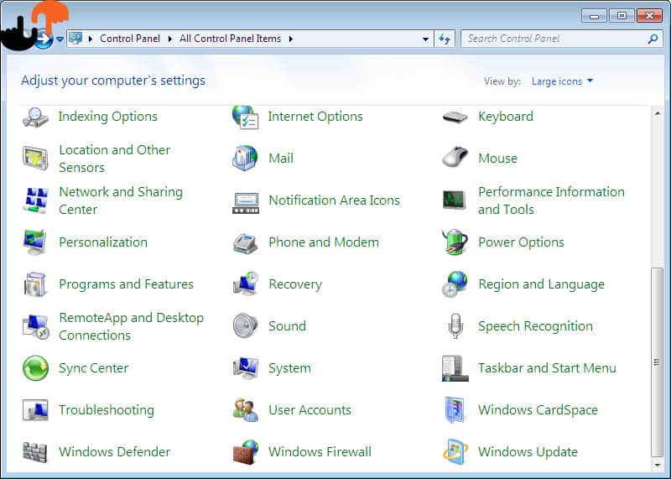Click the Forward navigation arrow button

tap(44, 39)
